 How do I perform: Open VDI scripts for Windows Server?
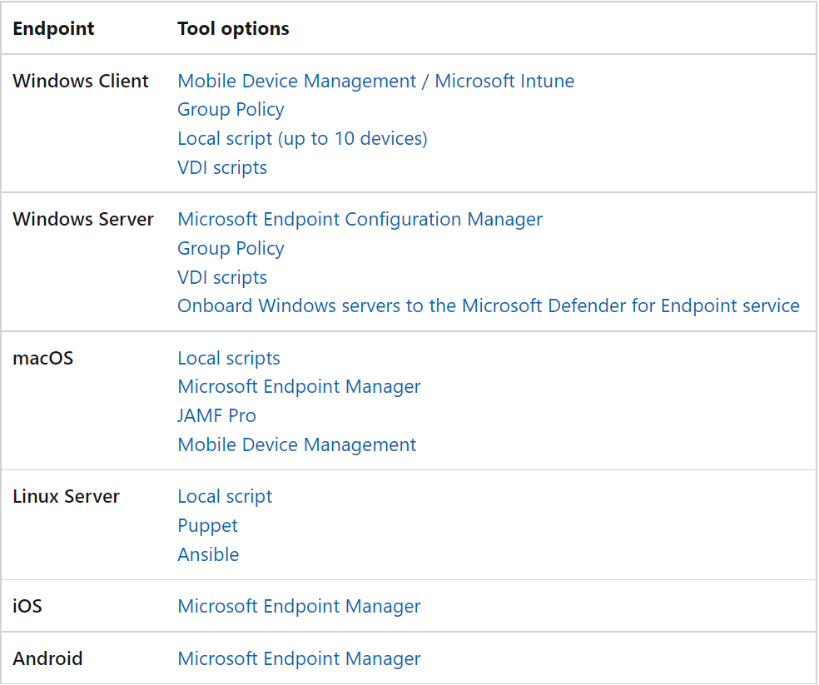[222, 277]
